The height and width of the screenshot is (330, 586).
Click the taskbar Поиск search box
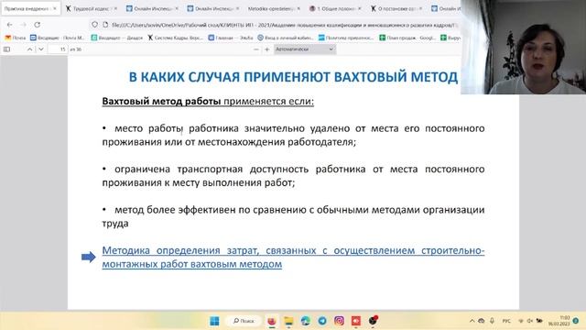coord(244,321)
